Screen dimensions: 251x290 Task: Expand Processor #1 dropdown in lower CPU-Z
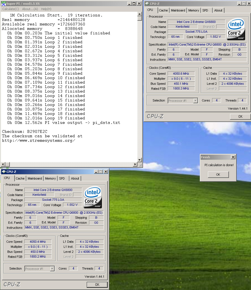pyautogui.click(x=52, y=269)
